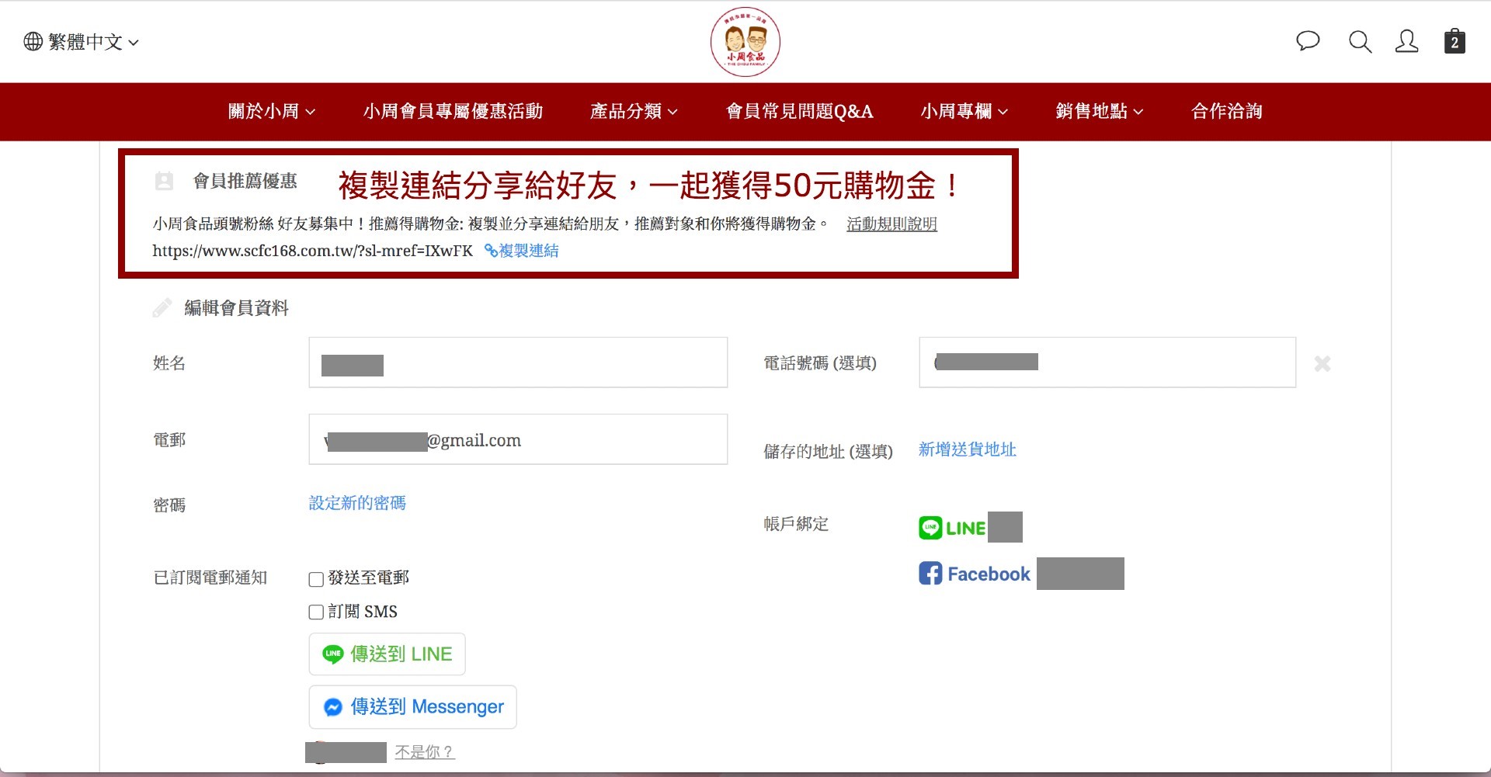
Task: Click the search magnifier icon
Action: [x=1360, y=42]
